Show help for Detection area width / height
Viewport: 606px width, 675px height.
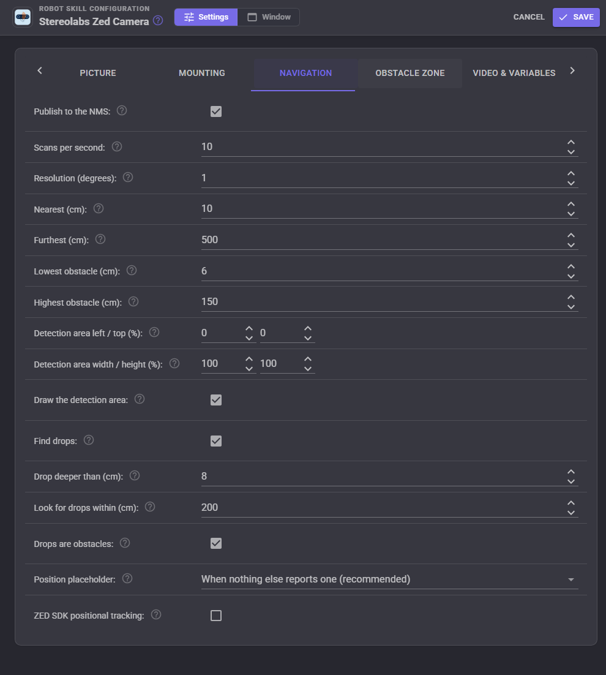tap(174, 364)
